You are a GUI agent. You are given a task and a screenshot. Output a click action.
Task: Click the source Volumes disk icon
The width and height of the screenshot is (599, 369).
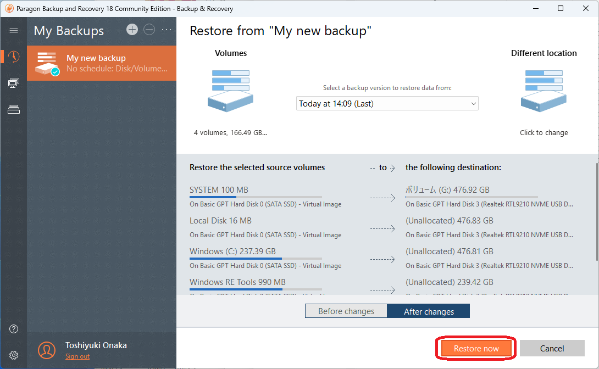[230, 90]
